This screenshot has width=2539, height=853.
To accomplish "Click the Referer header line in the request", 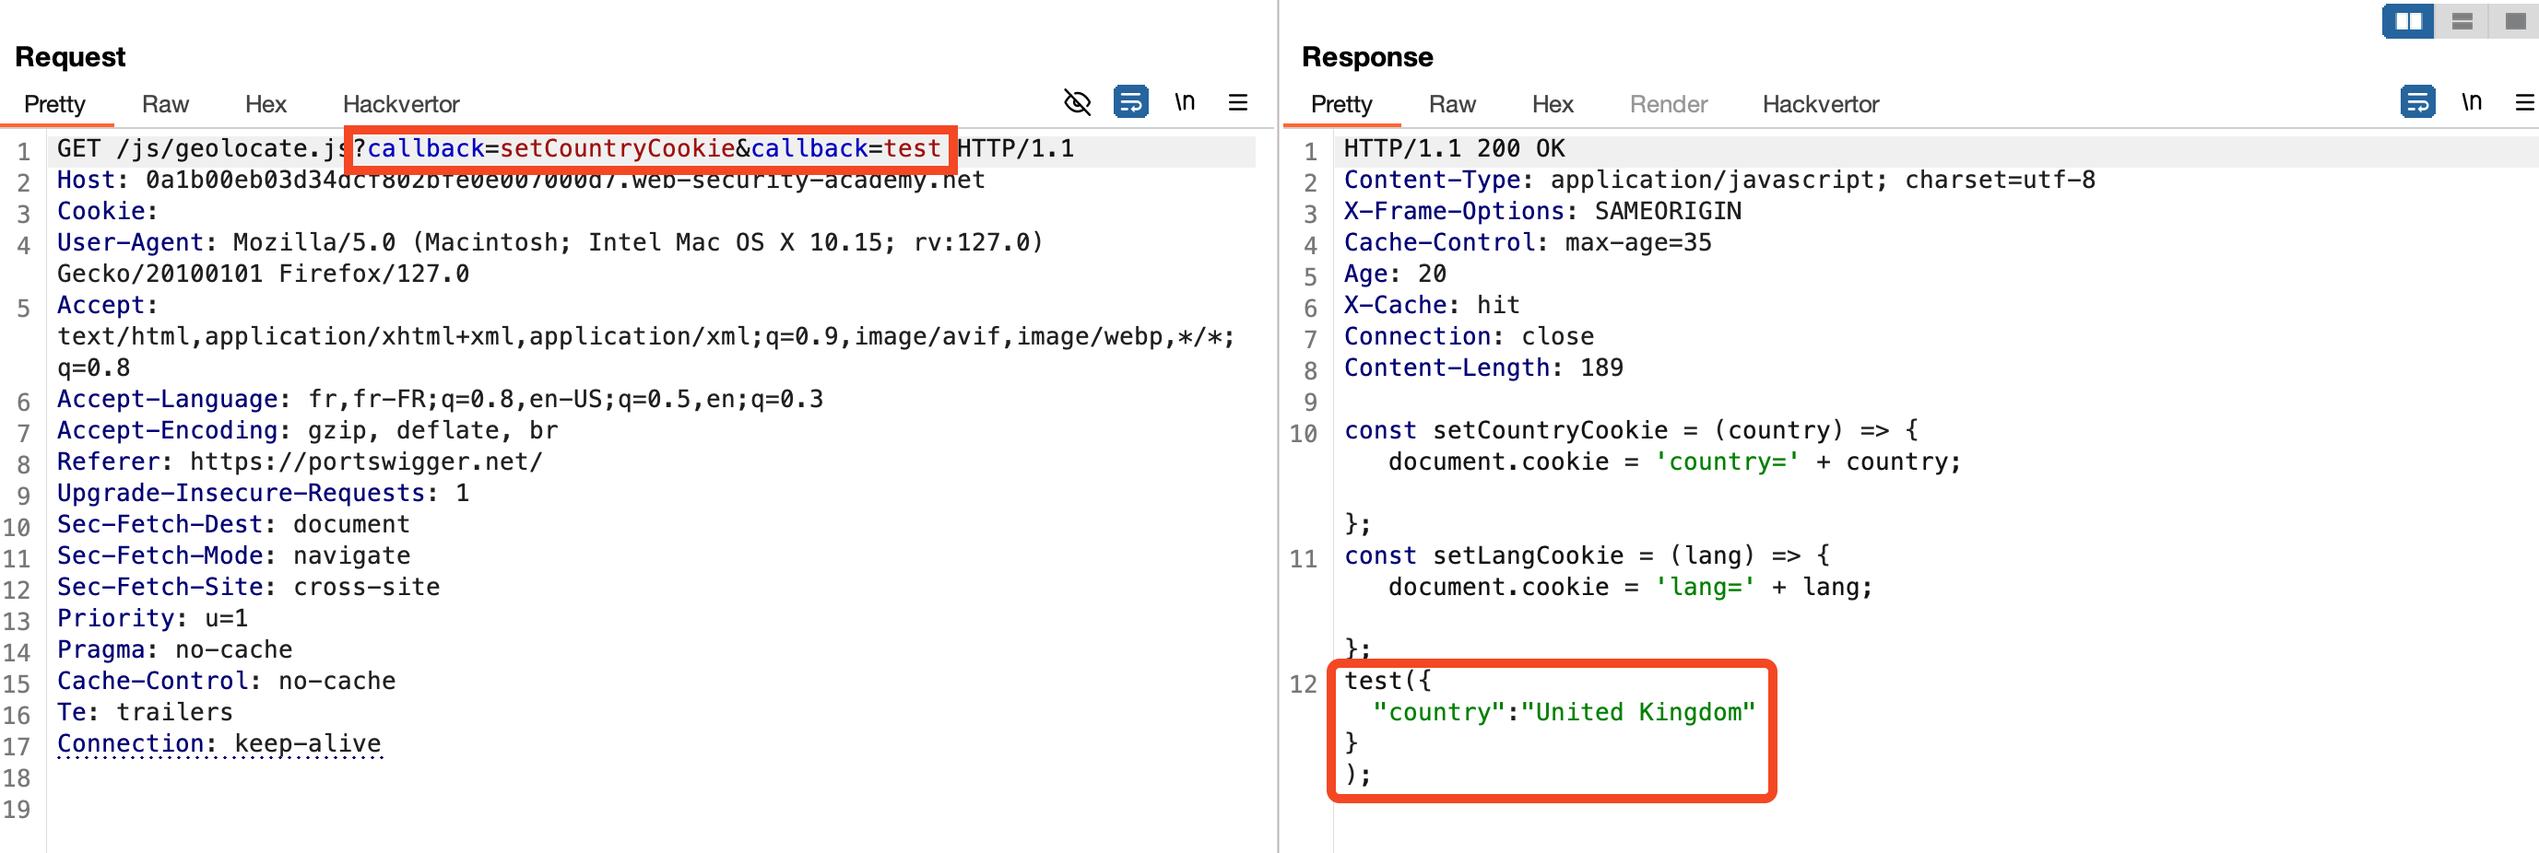I will click(x=299, y=462).
